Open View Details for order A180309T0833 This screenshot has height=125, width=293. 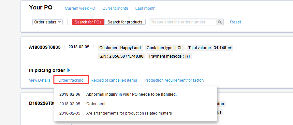40,80
